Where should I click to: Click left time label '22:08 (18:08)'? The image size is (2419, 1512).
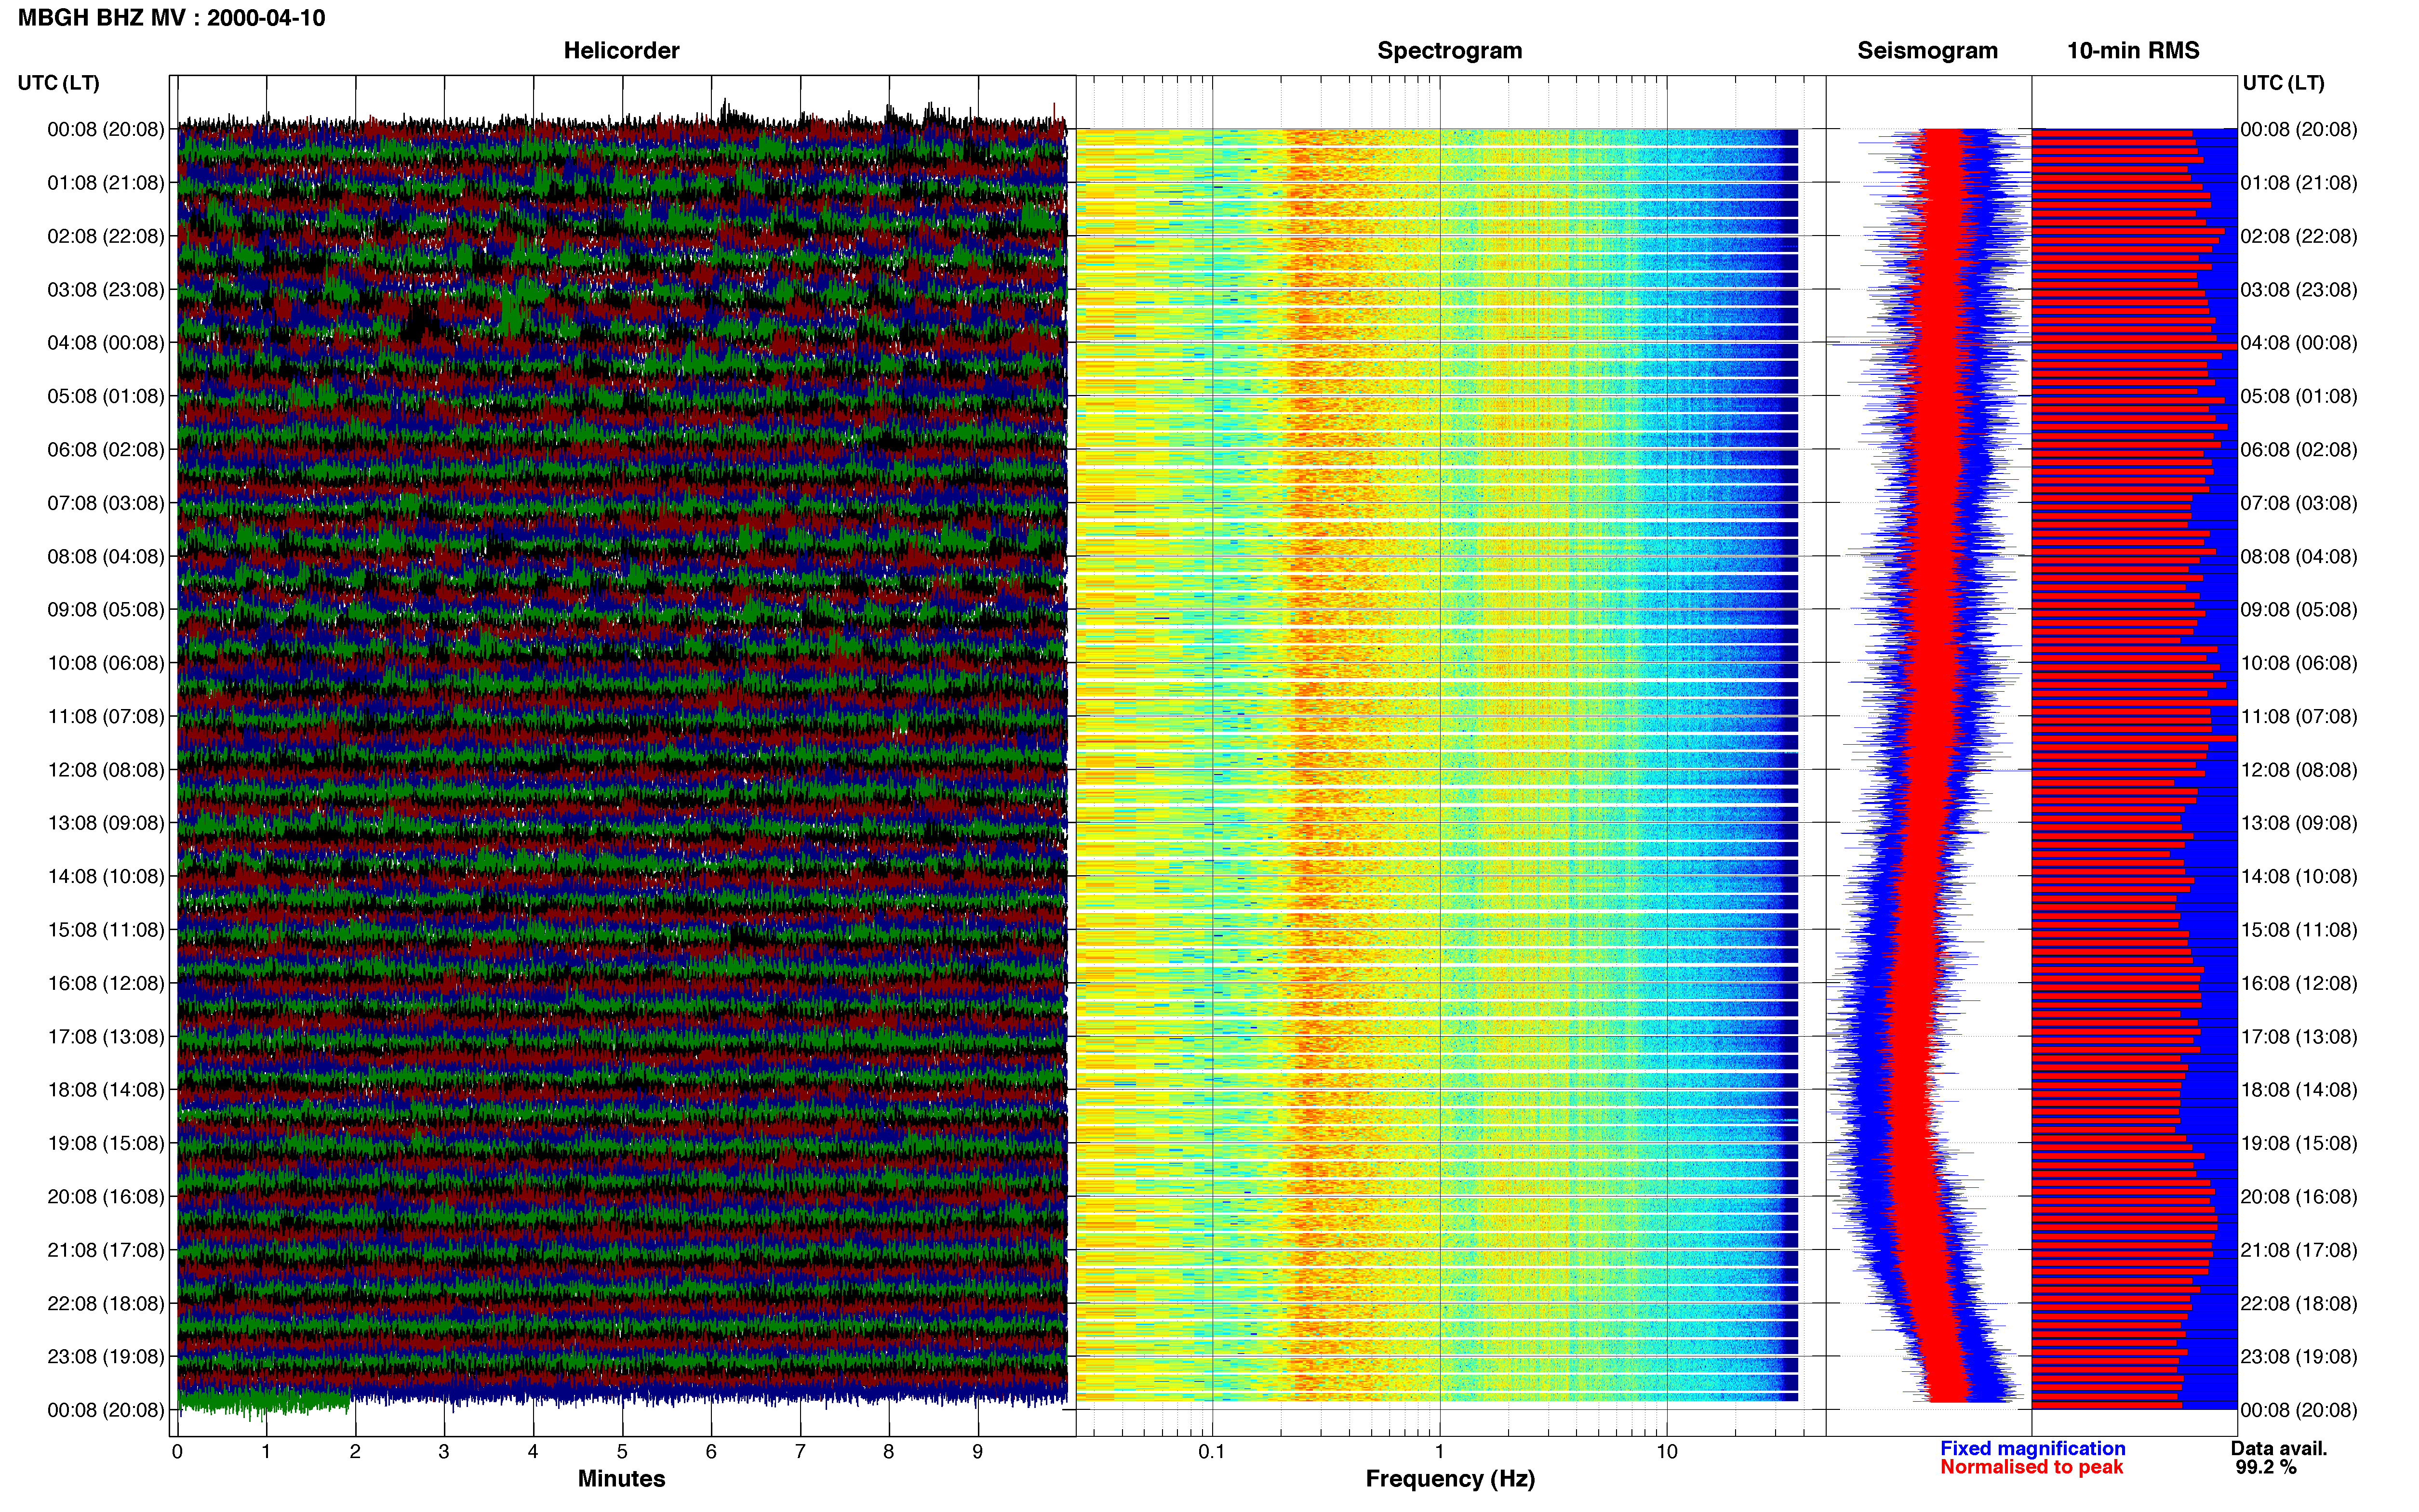point(105,1303)
